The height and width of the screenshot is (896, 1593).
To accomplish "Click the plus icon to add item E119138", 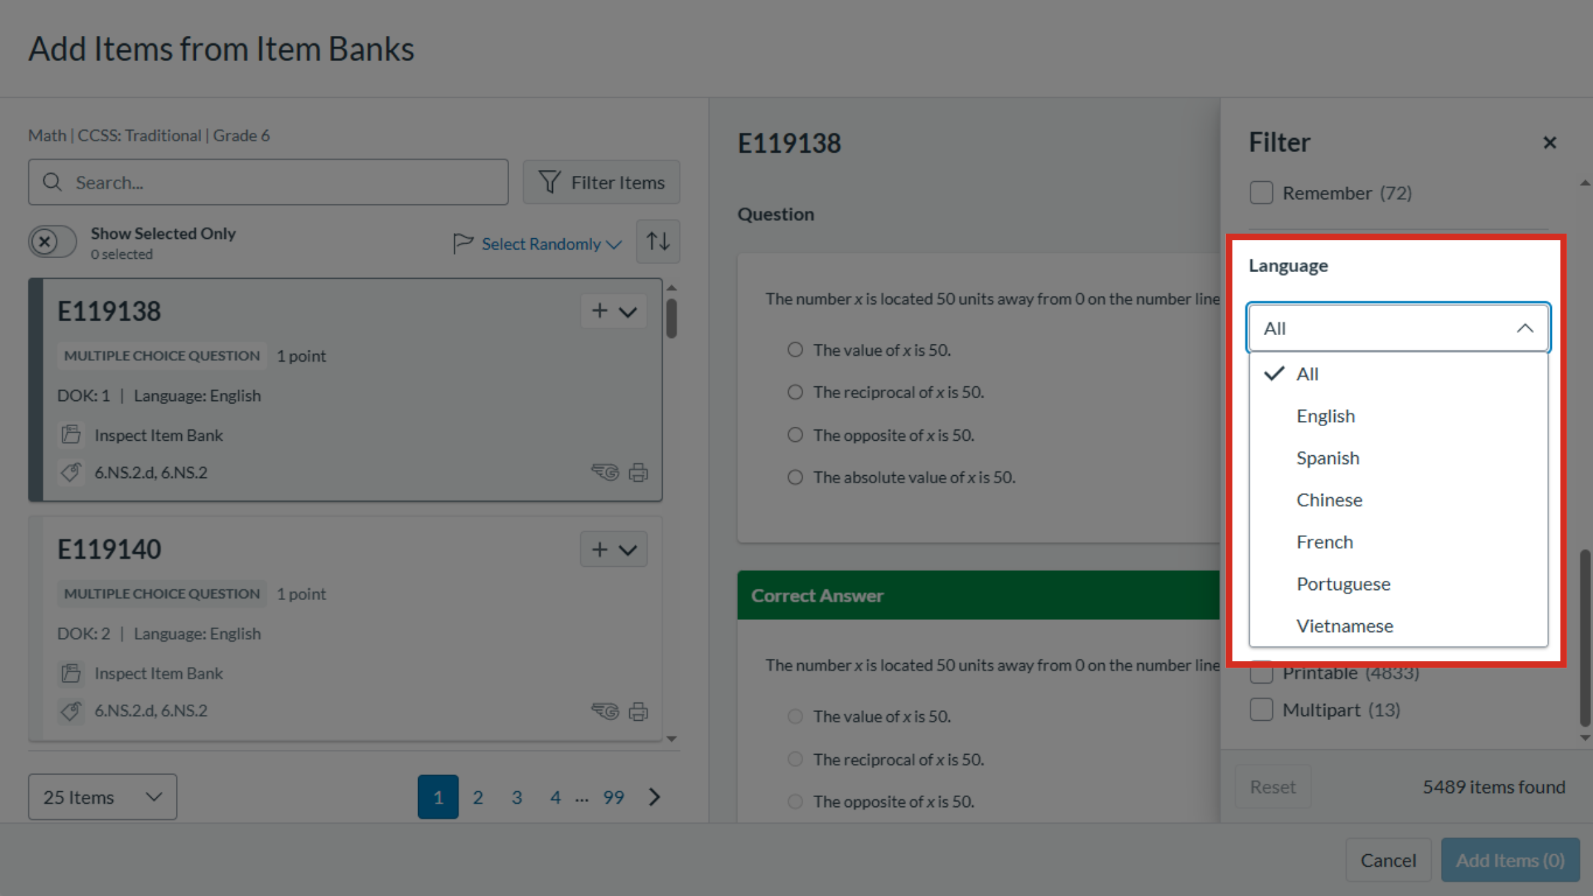I will click(x=599, y=311).
